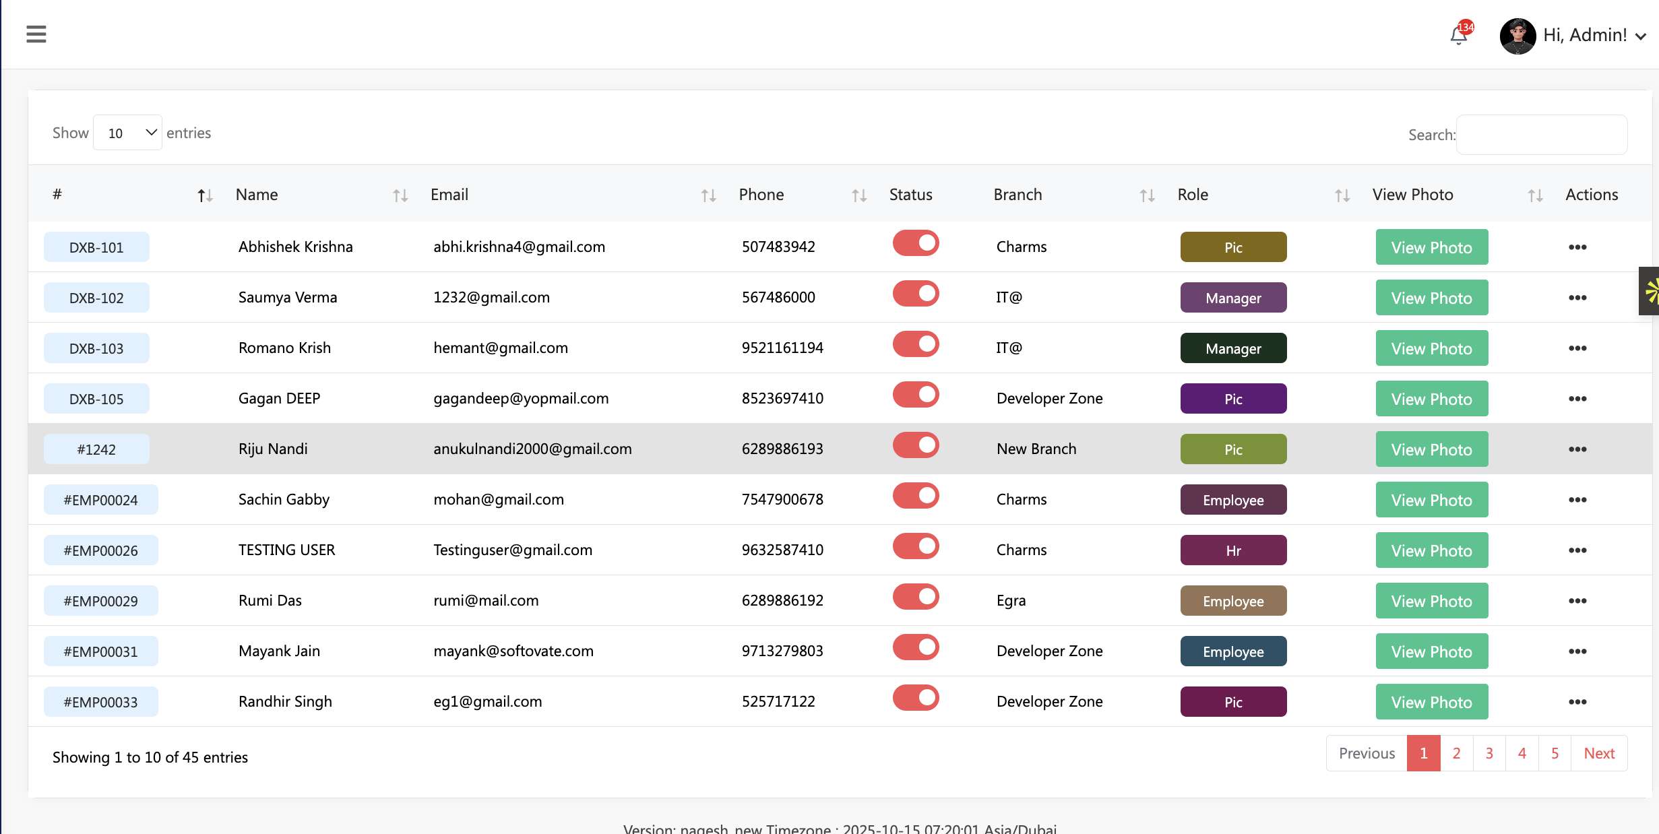Sort table by Name column arrows
This screenshot has width=1659, height=834.
pos(400,195)
